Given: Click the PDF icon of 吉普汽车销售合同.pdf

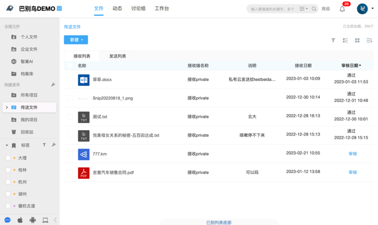Looking at the screenshot, I should click(83, 173).
